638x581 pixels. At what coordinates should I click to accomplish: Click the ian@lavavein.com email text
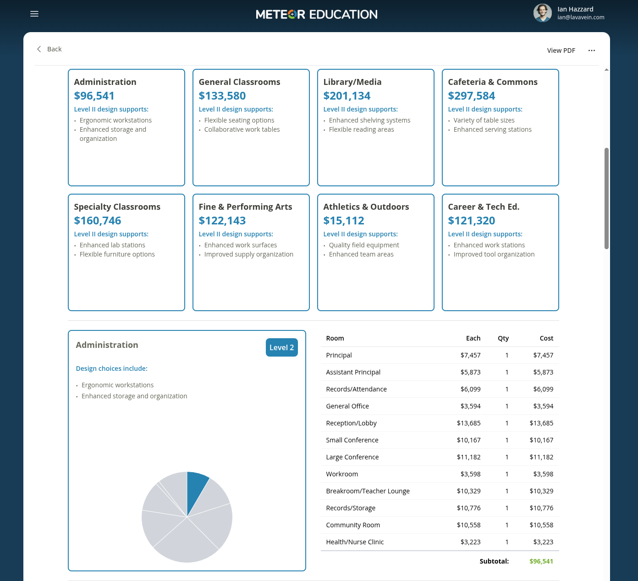point(581,17)
